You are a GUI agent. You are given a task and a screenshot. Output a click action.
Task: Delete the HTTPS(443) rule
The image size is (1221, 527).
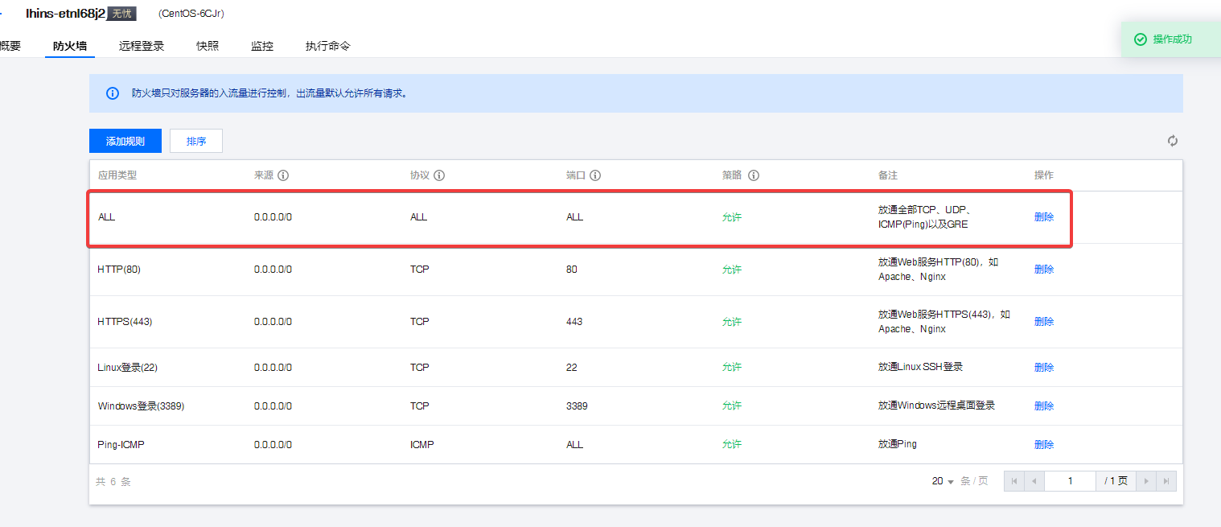(x=1044, y=322)
